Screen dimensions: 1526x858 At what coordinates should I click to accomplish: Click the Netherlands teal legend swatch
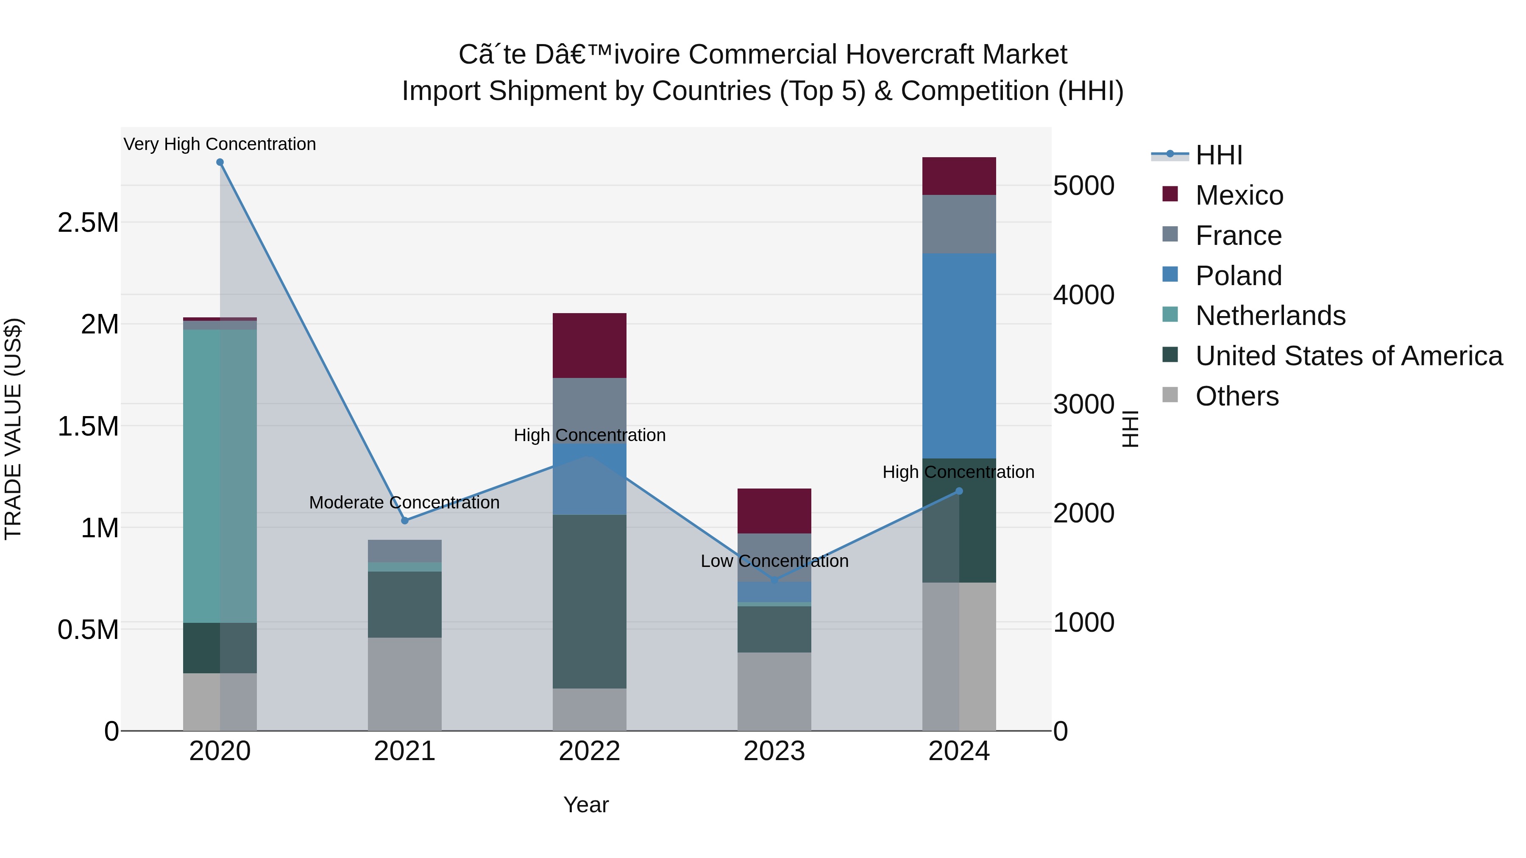(x=1170, y=314)
